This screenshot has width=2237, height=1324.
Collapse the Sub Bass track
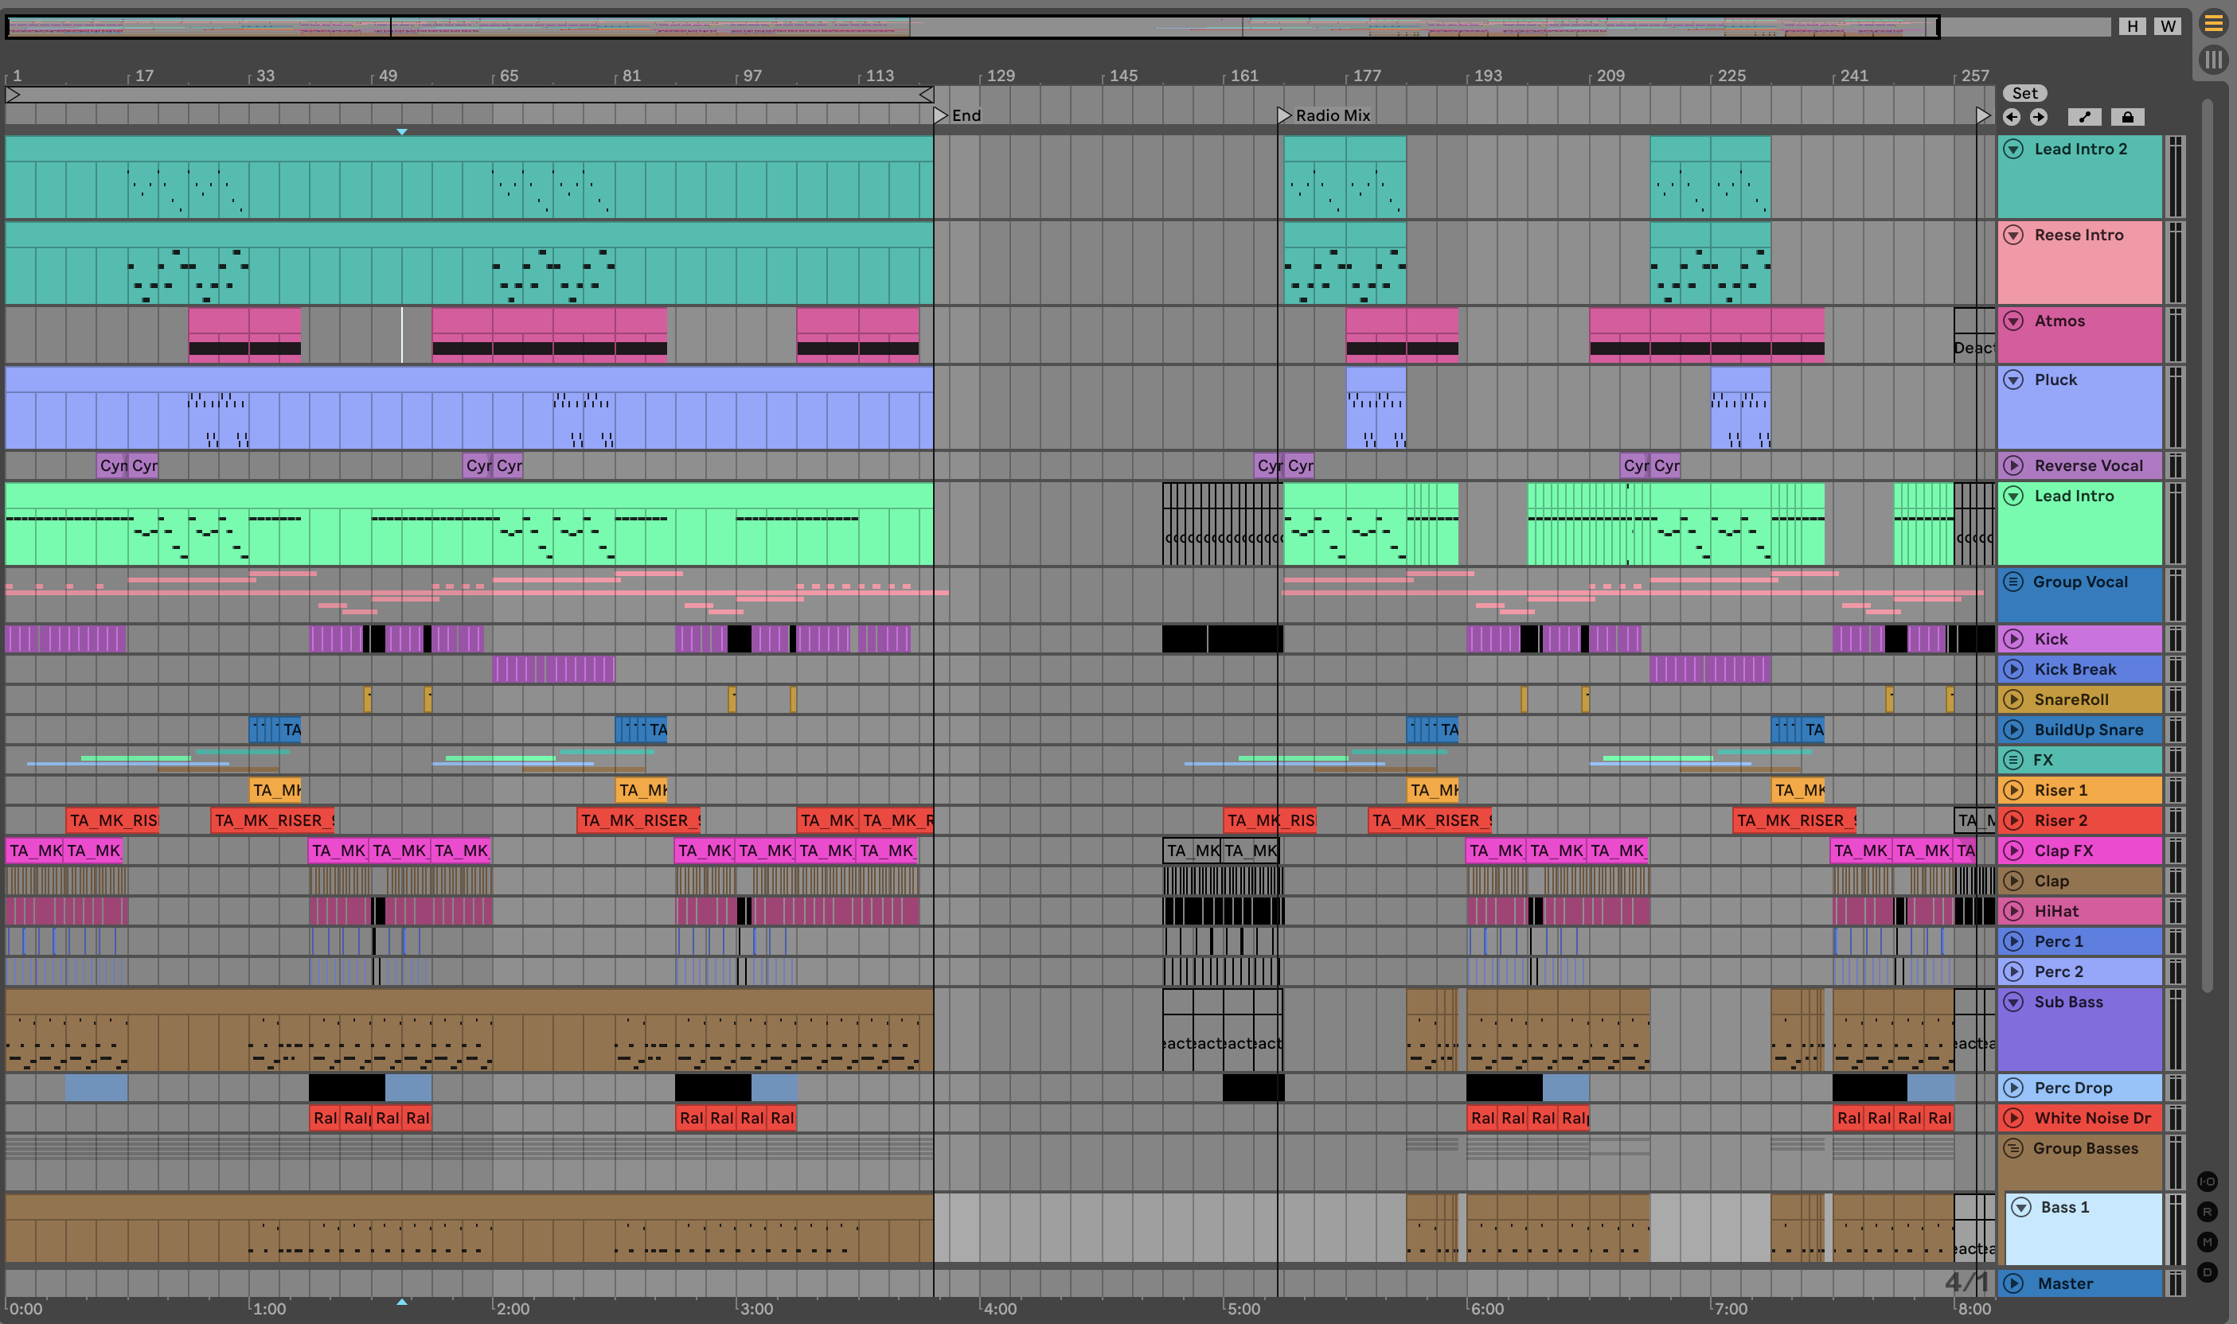point(2014,1002)
